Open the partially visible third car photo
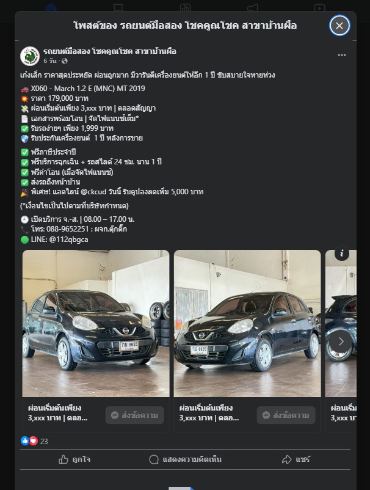Viewport: 370px width, 490px height. tap(341, 323)
